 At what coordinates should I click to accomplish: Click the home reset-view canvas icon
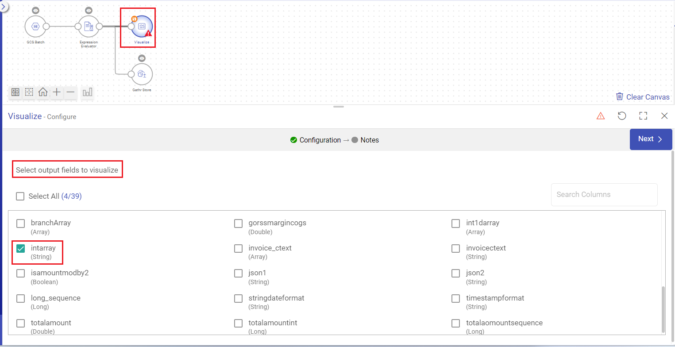click(43, 92)
